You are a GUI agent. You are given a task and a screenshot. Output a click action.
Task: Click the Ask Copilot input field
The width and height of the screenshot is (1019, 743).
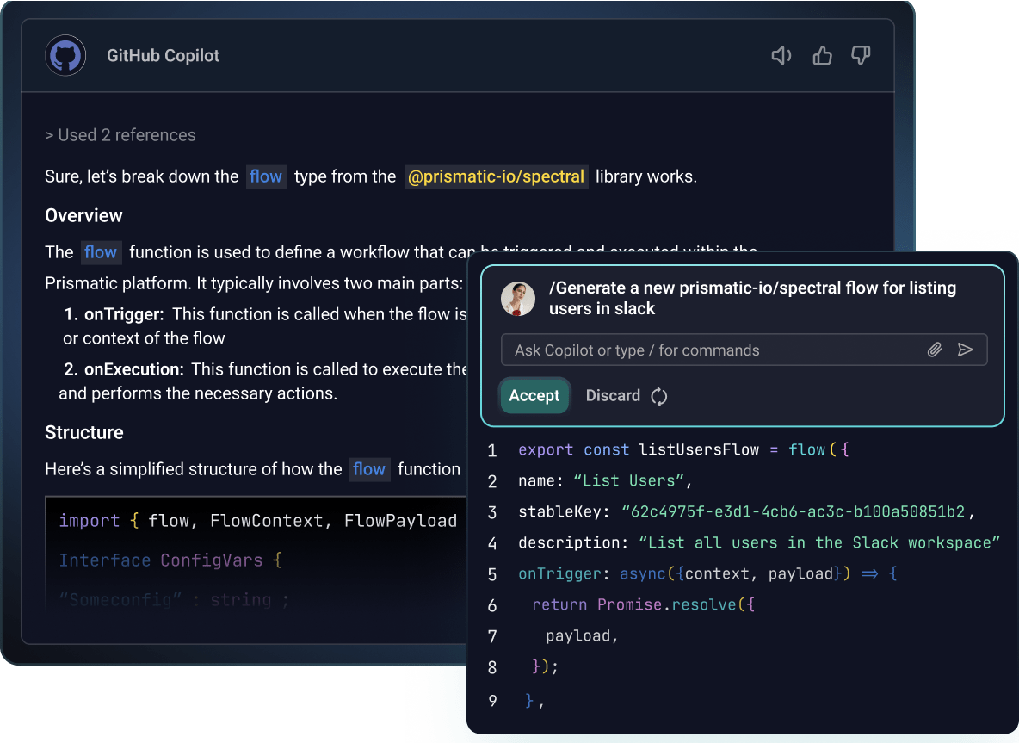[744, 350]
